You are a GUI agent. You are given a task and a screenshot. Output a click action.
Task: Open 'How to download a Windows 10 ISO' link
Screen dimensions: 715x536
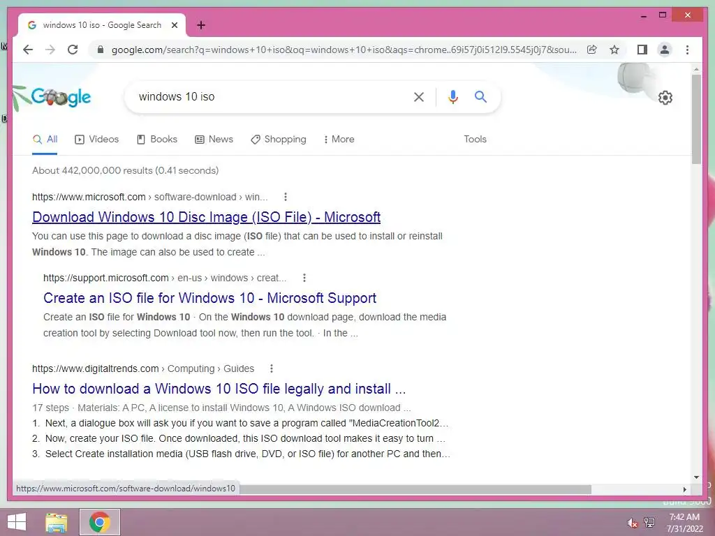coord(219,389)
